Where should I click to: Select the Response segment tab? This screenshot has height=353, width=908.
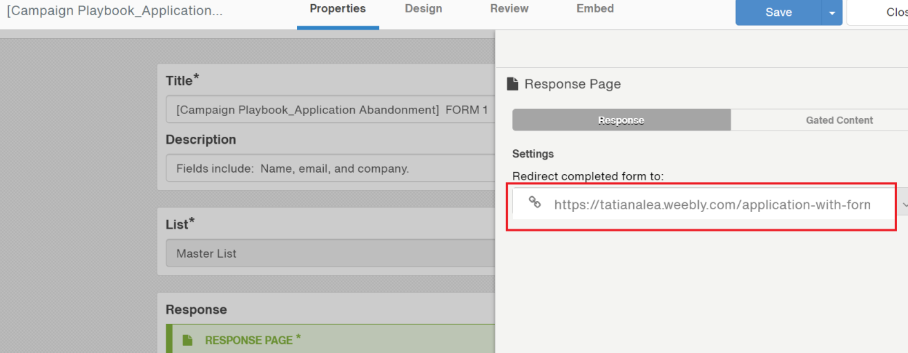[x=621, y=120]
